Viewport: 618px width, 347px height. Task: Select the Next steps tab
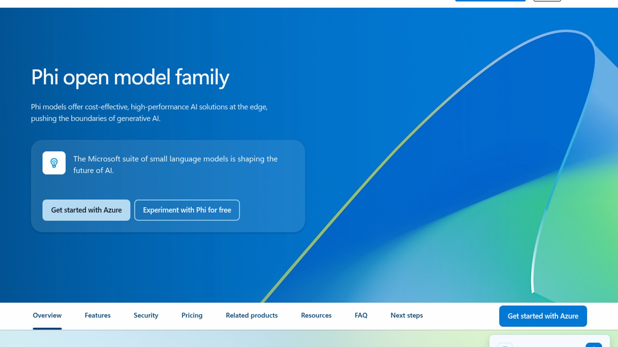407,316
